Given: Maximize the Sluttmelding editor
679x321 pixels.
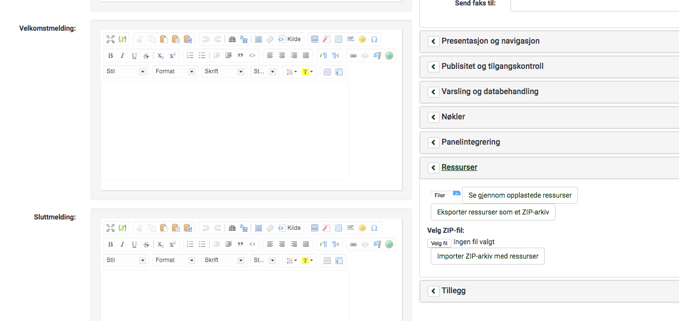Looking at the screenshot, I should pos(111,228).
